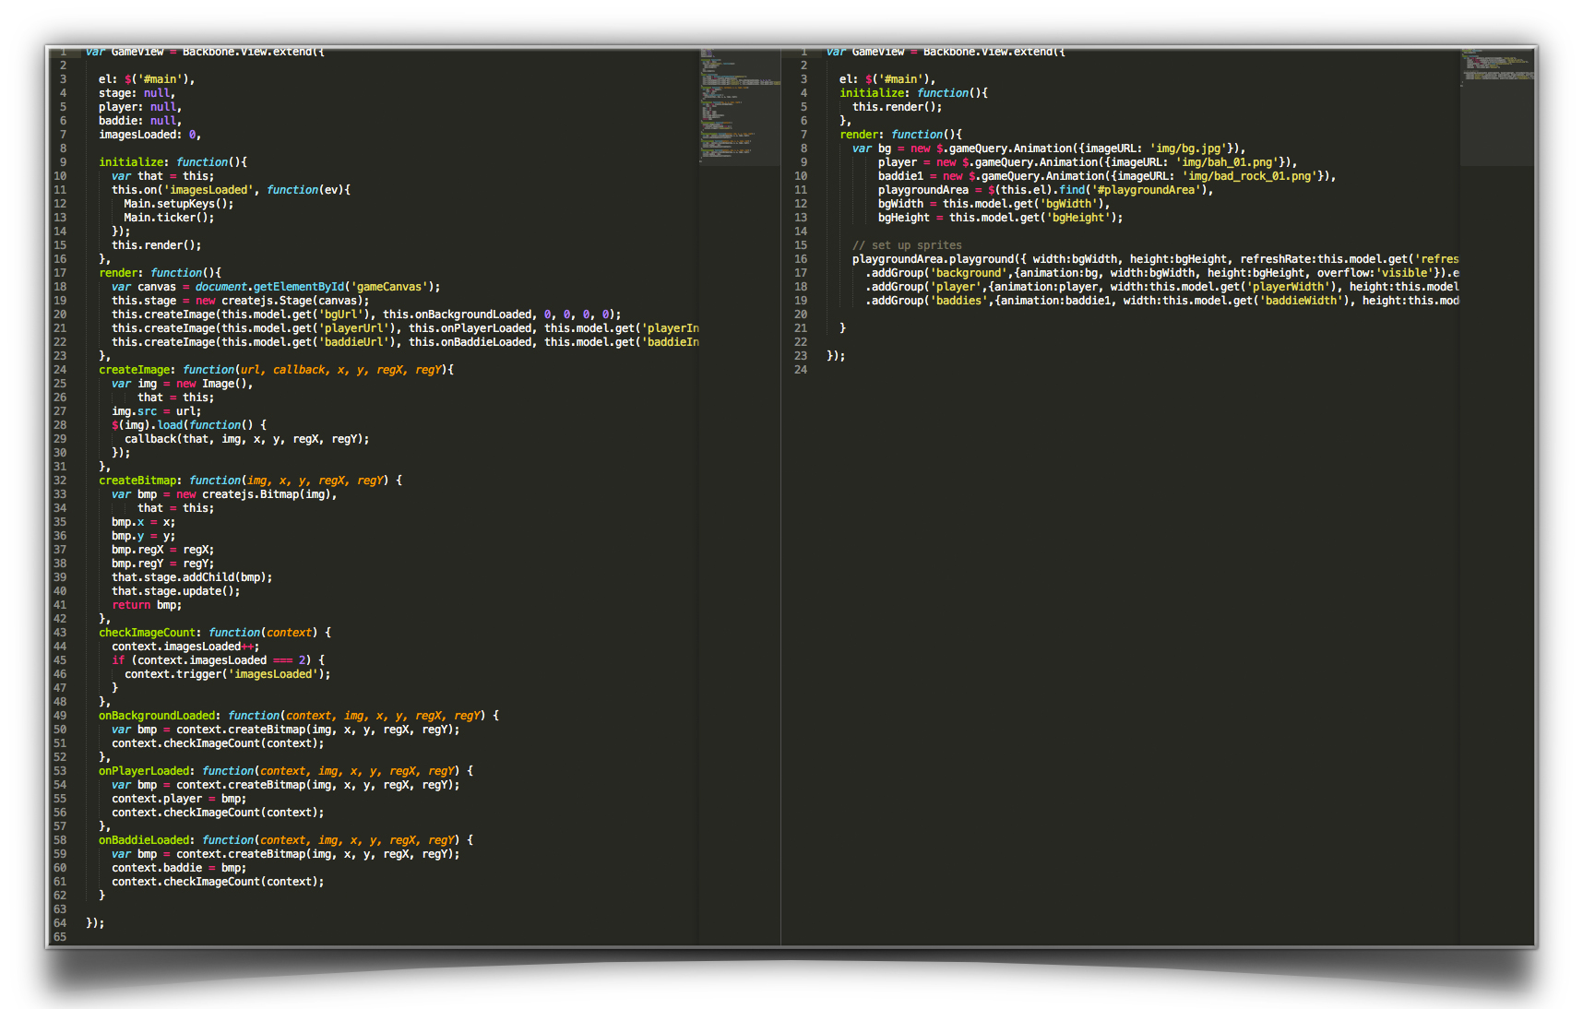Click onBaddieLoaded function definition
Screen dimensions: 1583x1009
coord(146,840)
